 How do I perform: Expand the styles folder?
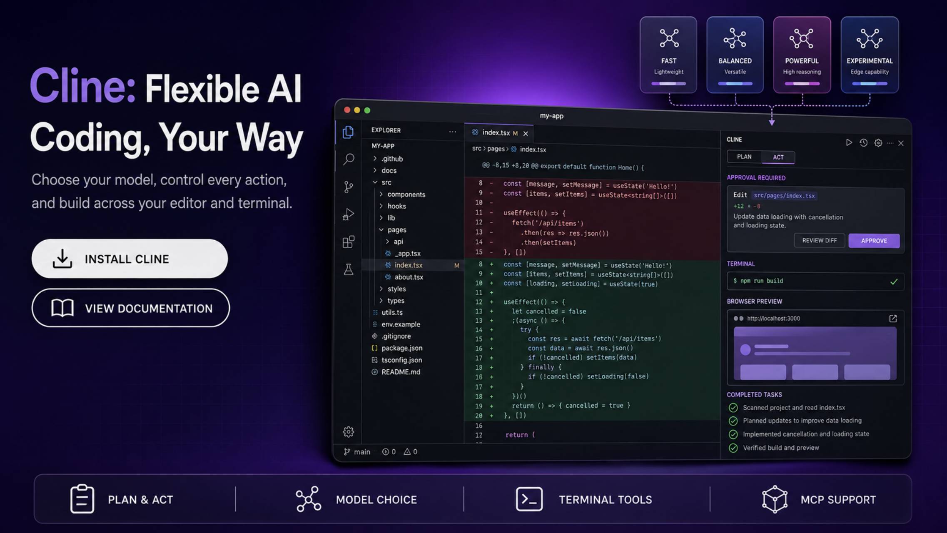click(x=393, y=289)
